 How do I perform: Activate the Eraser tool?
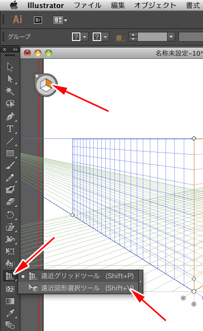click(x=10, y=202)
